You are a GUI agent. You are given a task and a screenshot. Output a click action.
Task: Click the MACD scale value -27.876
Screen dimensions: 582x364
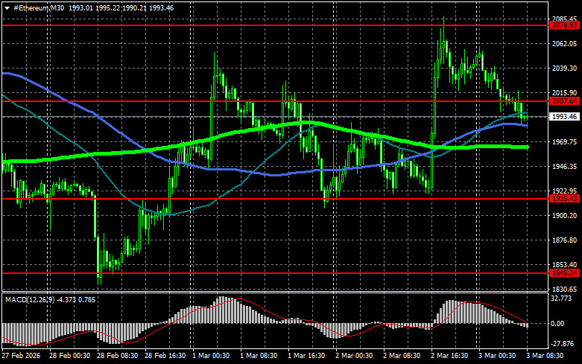pos(563,344)
